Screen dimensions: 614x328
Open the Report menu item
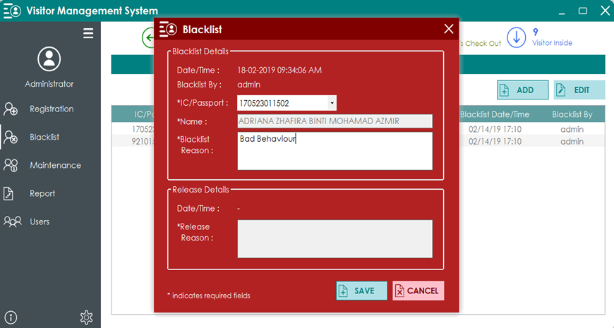pos(42,194)
